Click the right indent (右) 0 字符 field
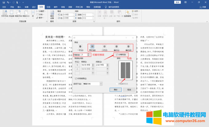 69,18
